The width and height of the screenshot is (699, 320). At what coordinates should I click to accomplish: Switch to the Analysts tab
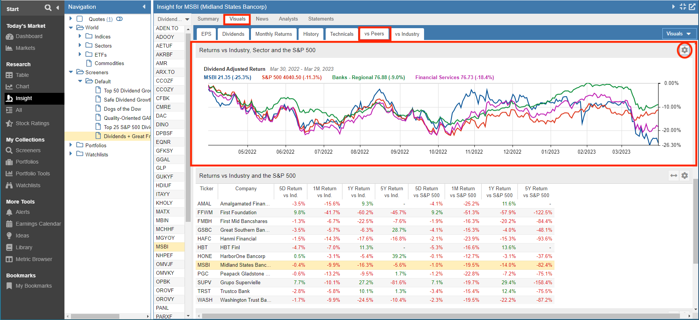pos(288,19)
